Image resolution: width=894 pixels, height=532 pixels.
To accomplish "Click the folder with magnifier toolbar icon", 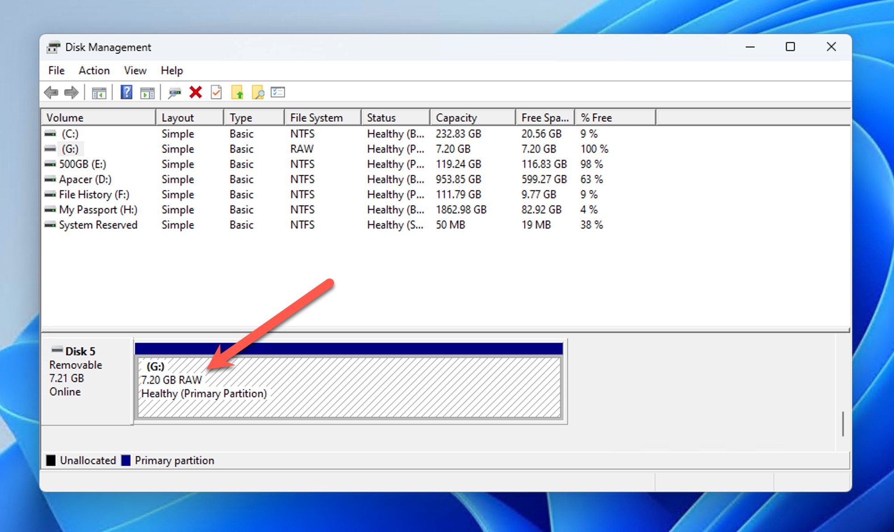I will click(258, 92).
